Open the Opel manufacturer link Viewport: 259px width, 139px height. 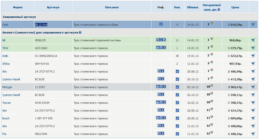pyautogui.click(x=5, y=25)
